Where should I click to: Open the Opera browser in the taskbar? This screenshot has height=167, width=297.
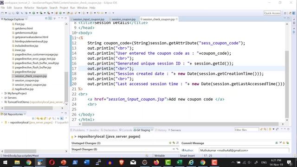click(52, 162)
